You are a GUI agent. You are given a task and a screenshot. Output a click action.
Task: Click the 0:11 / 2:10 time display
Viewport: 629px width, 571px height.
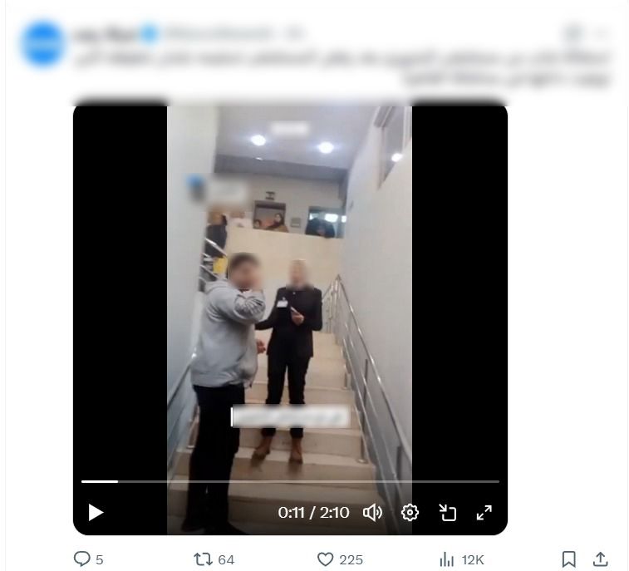click(313, 513)
